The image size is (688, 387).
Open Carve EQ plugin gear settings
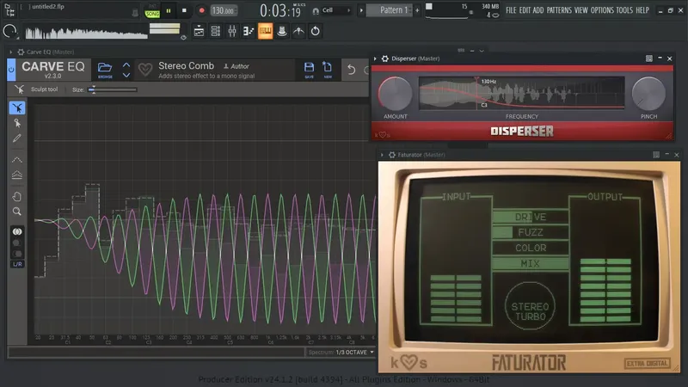coord(21,52)
